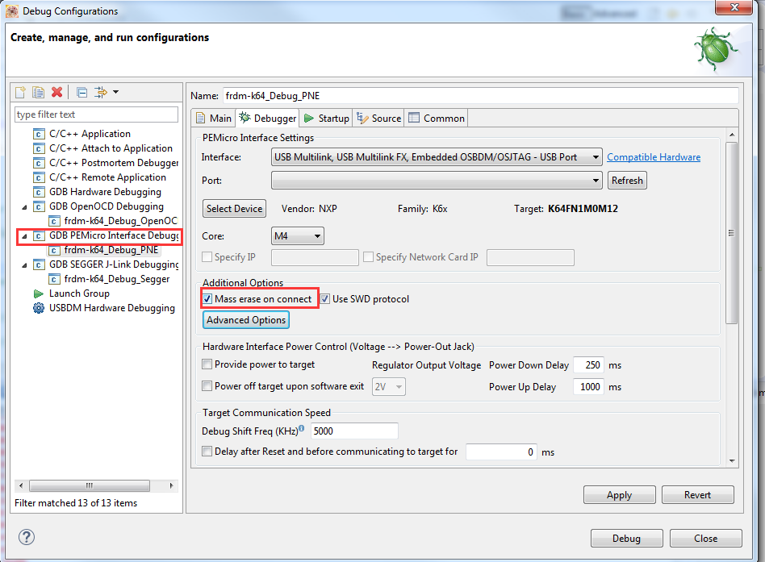
Task: Click the Power Up Delay field
Action: click(588, 386)
